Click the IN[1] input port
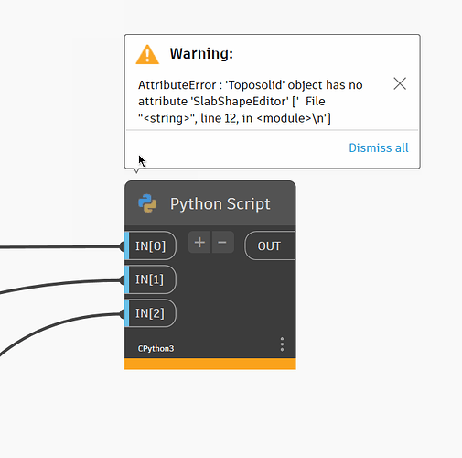Viewport: 462px width, 458px height. 150,279
